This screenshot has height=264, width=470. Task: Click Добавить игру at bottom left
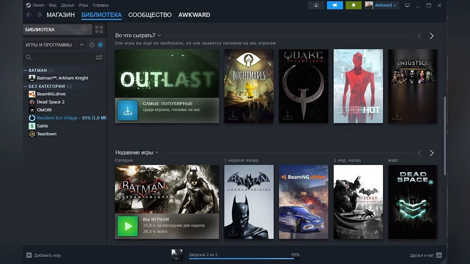44,255
